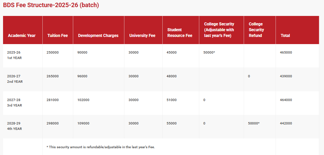Click the 2027-28 3rd YEAR row label
Viewport: 324px width, 155px height.
(14, 103)
